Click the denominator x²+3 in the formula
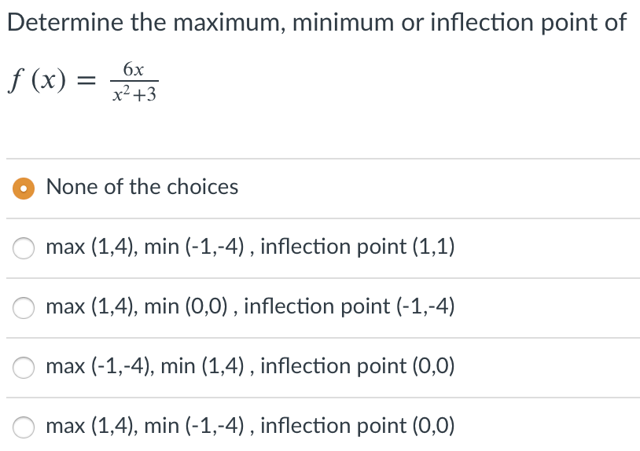 click(134, 93)
